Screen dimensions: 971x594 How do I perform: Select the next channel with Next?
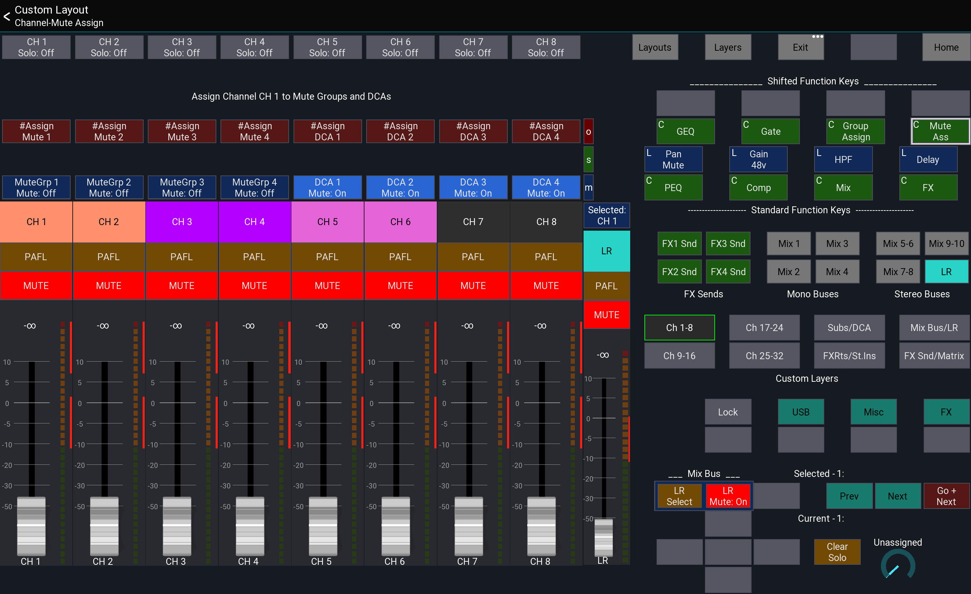pyautogui.click(x=897, y=496)
